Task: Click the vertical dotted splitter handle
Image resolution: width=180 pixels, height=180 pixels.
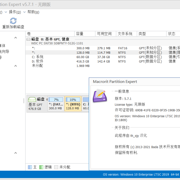Action: (24, 101)
